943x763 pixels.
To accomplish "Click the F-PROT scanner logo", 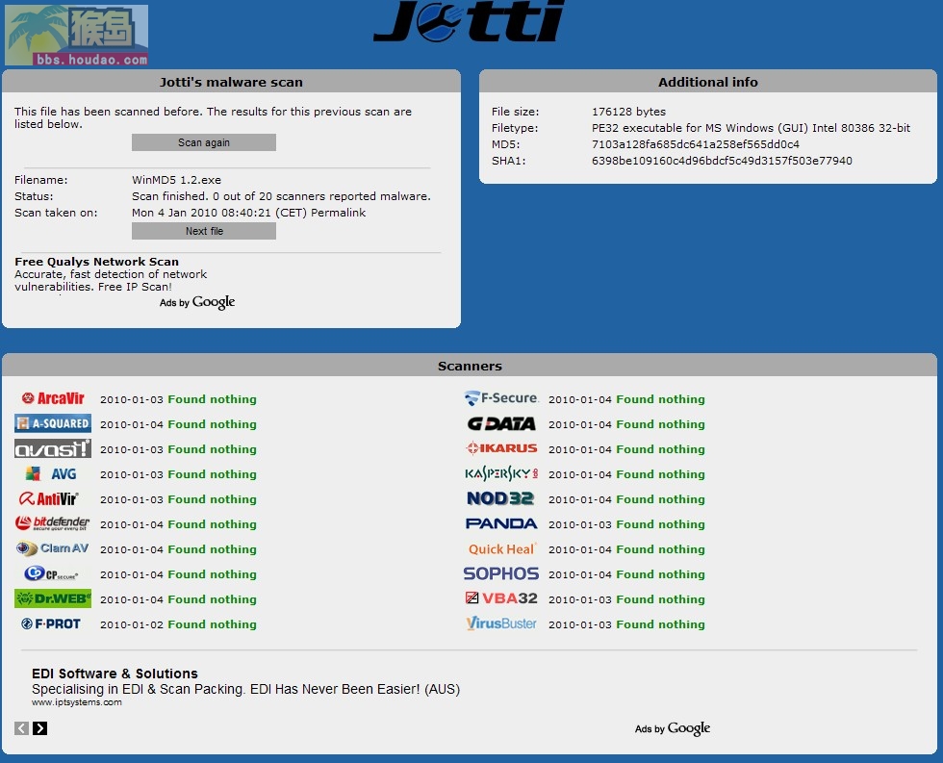I will coord(51,623).
